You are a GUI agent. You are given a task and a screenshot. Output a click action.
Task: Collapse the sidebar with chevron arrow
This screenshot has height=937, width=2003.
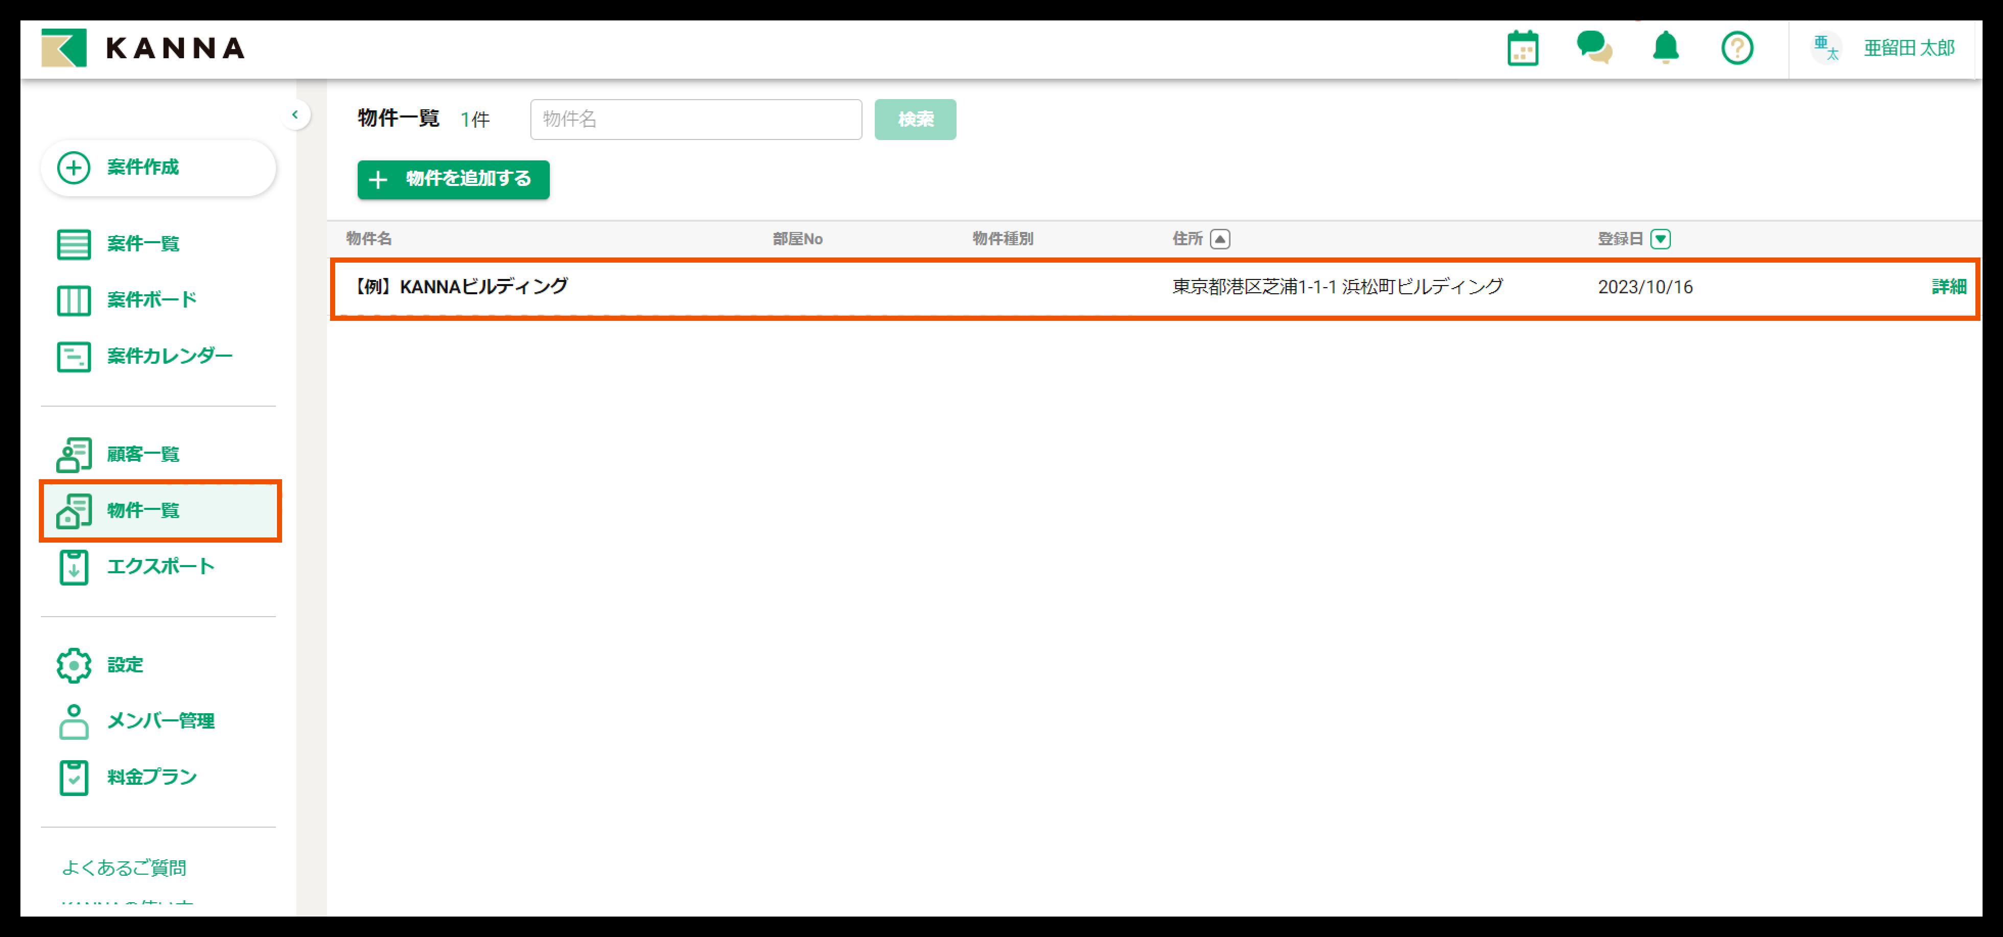coord(295,115)
